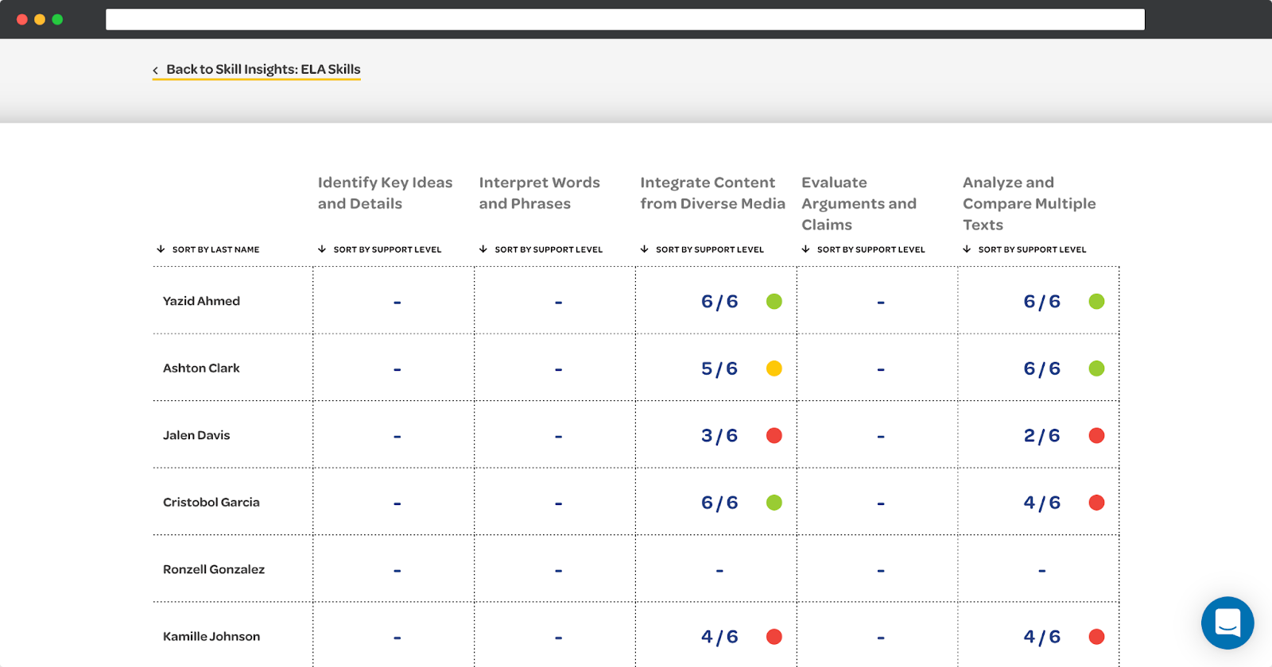This screenshot has width=1272, height=667.
Task: Click red indicator beside Cristobol Garcia's 4/6 score
Action: 1096,503
